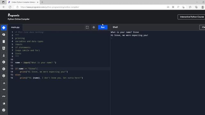Toggle light/dark theme with sun icon
The height and width of the screenshot is (115, 205).
click(94, 27)
